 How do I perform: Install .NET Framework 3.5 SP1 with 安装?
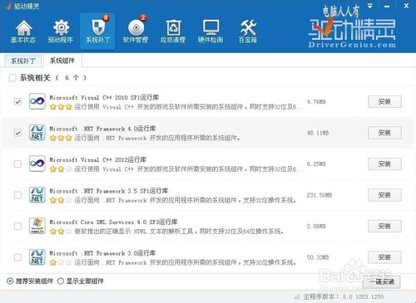384,195
